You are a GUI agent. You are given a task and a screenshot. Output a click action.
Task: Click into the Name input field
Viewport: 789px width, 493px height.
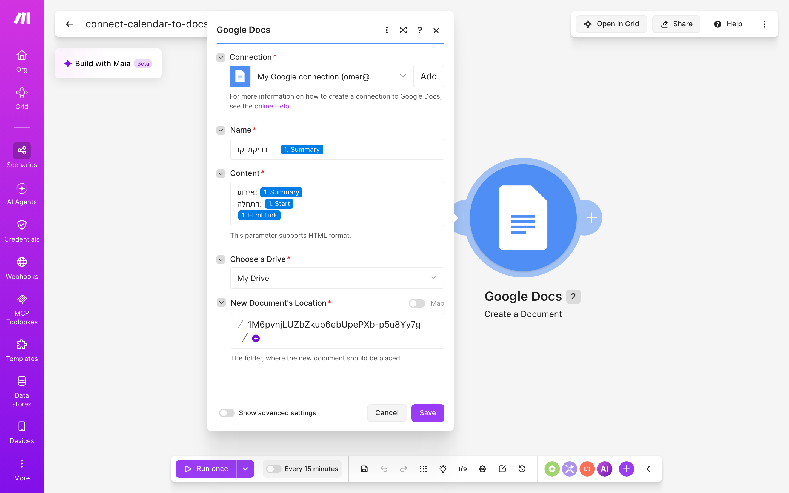337,149
